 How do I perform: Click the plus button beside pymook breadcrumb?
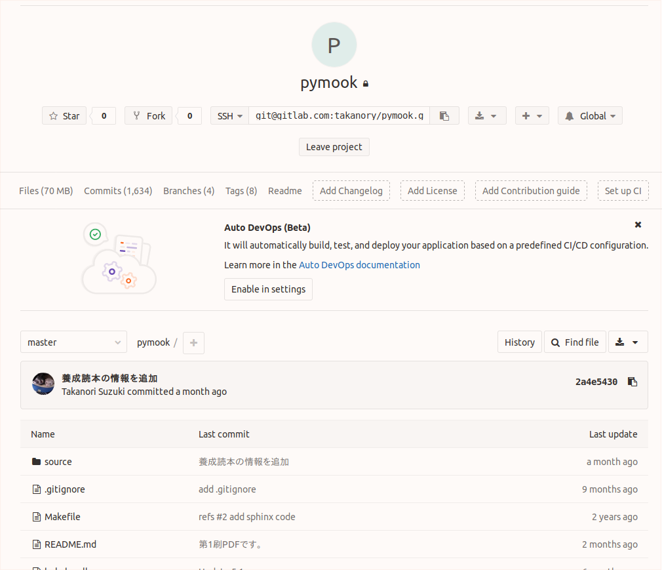click(x=193, y=342)
